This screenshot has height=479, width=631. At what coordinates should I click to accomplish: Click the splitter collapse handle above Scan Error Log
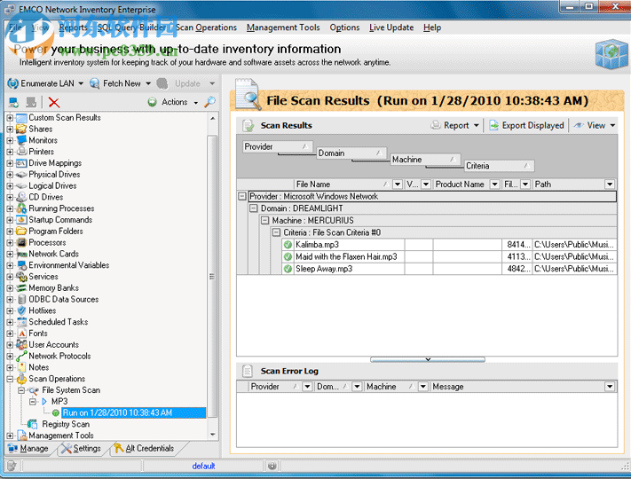point(428,359)
